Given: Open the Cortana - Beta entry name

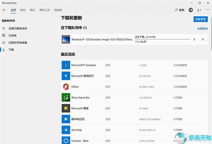Looking at the screenshot, I should tap(80, 141).
